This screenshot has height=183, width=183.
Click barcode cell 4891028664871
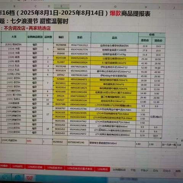pos(79,79)
